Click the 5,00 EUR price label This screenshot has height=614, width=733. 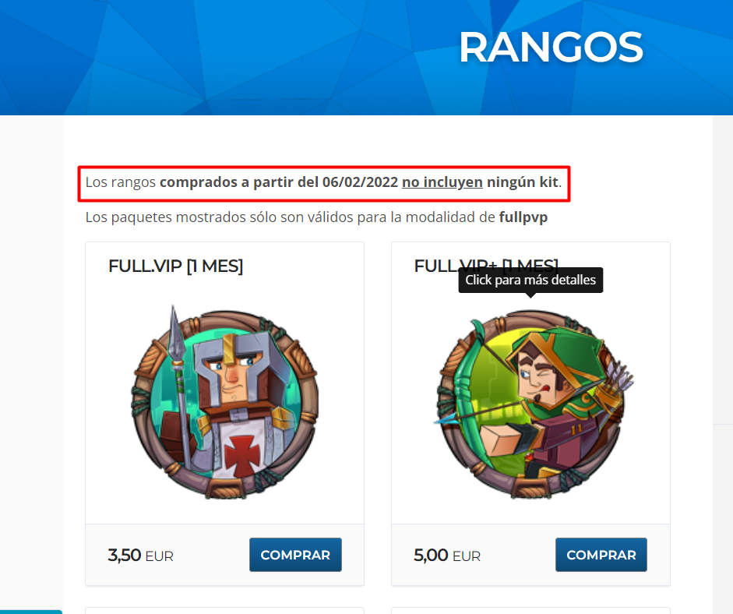(x=447, y=555)
